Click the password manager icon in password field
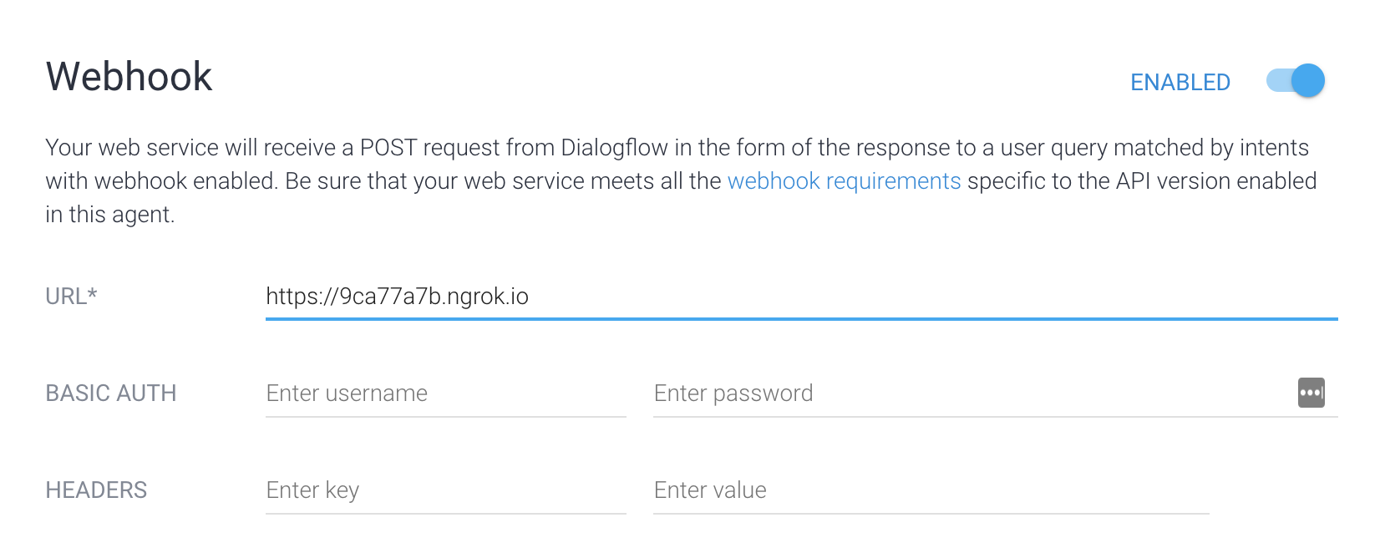1380x538 pixels. (x=1311, y=393)
